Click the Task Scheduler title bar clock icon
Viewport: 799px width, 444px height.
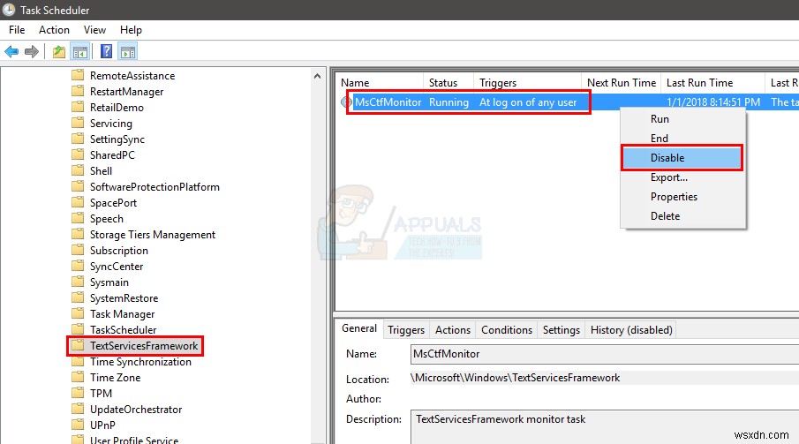pyautogui.click(x=9, y=10)
